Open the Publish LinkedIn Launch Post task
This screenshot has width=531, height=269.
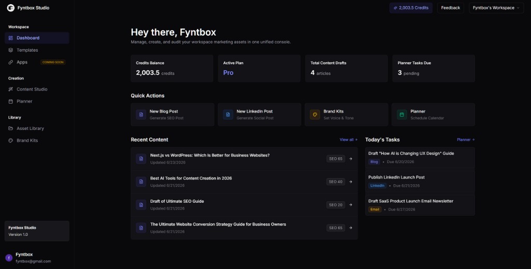(x=420, y=182)
